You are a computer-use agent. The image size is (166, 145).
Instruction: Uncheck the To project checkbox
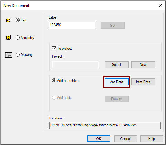click(54, 49)
